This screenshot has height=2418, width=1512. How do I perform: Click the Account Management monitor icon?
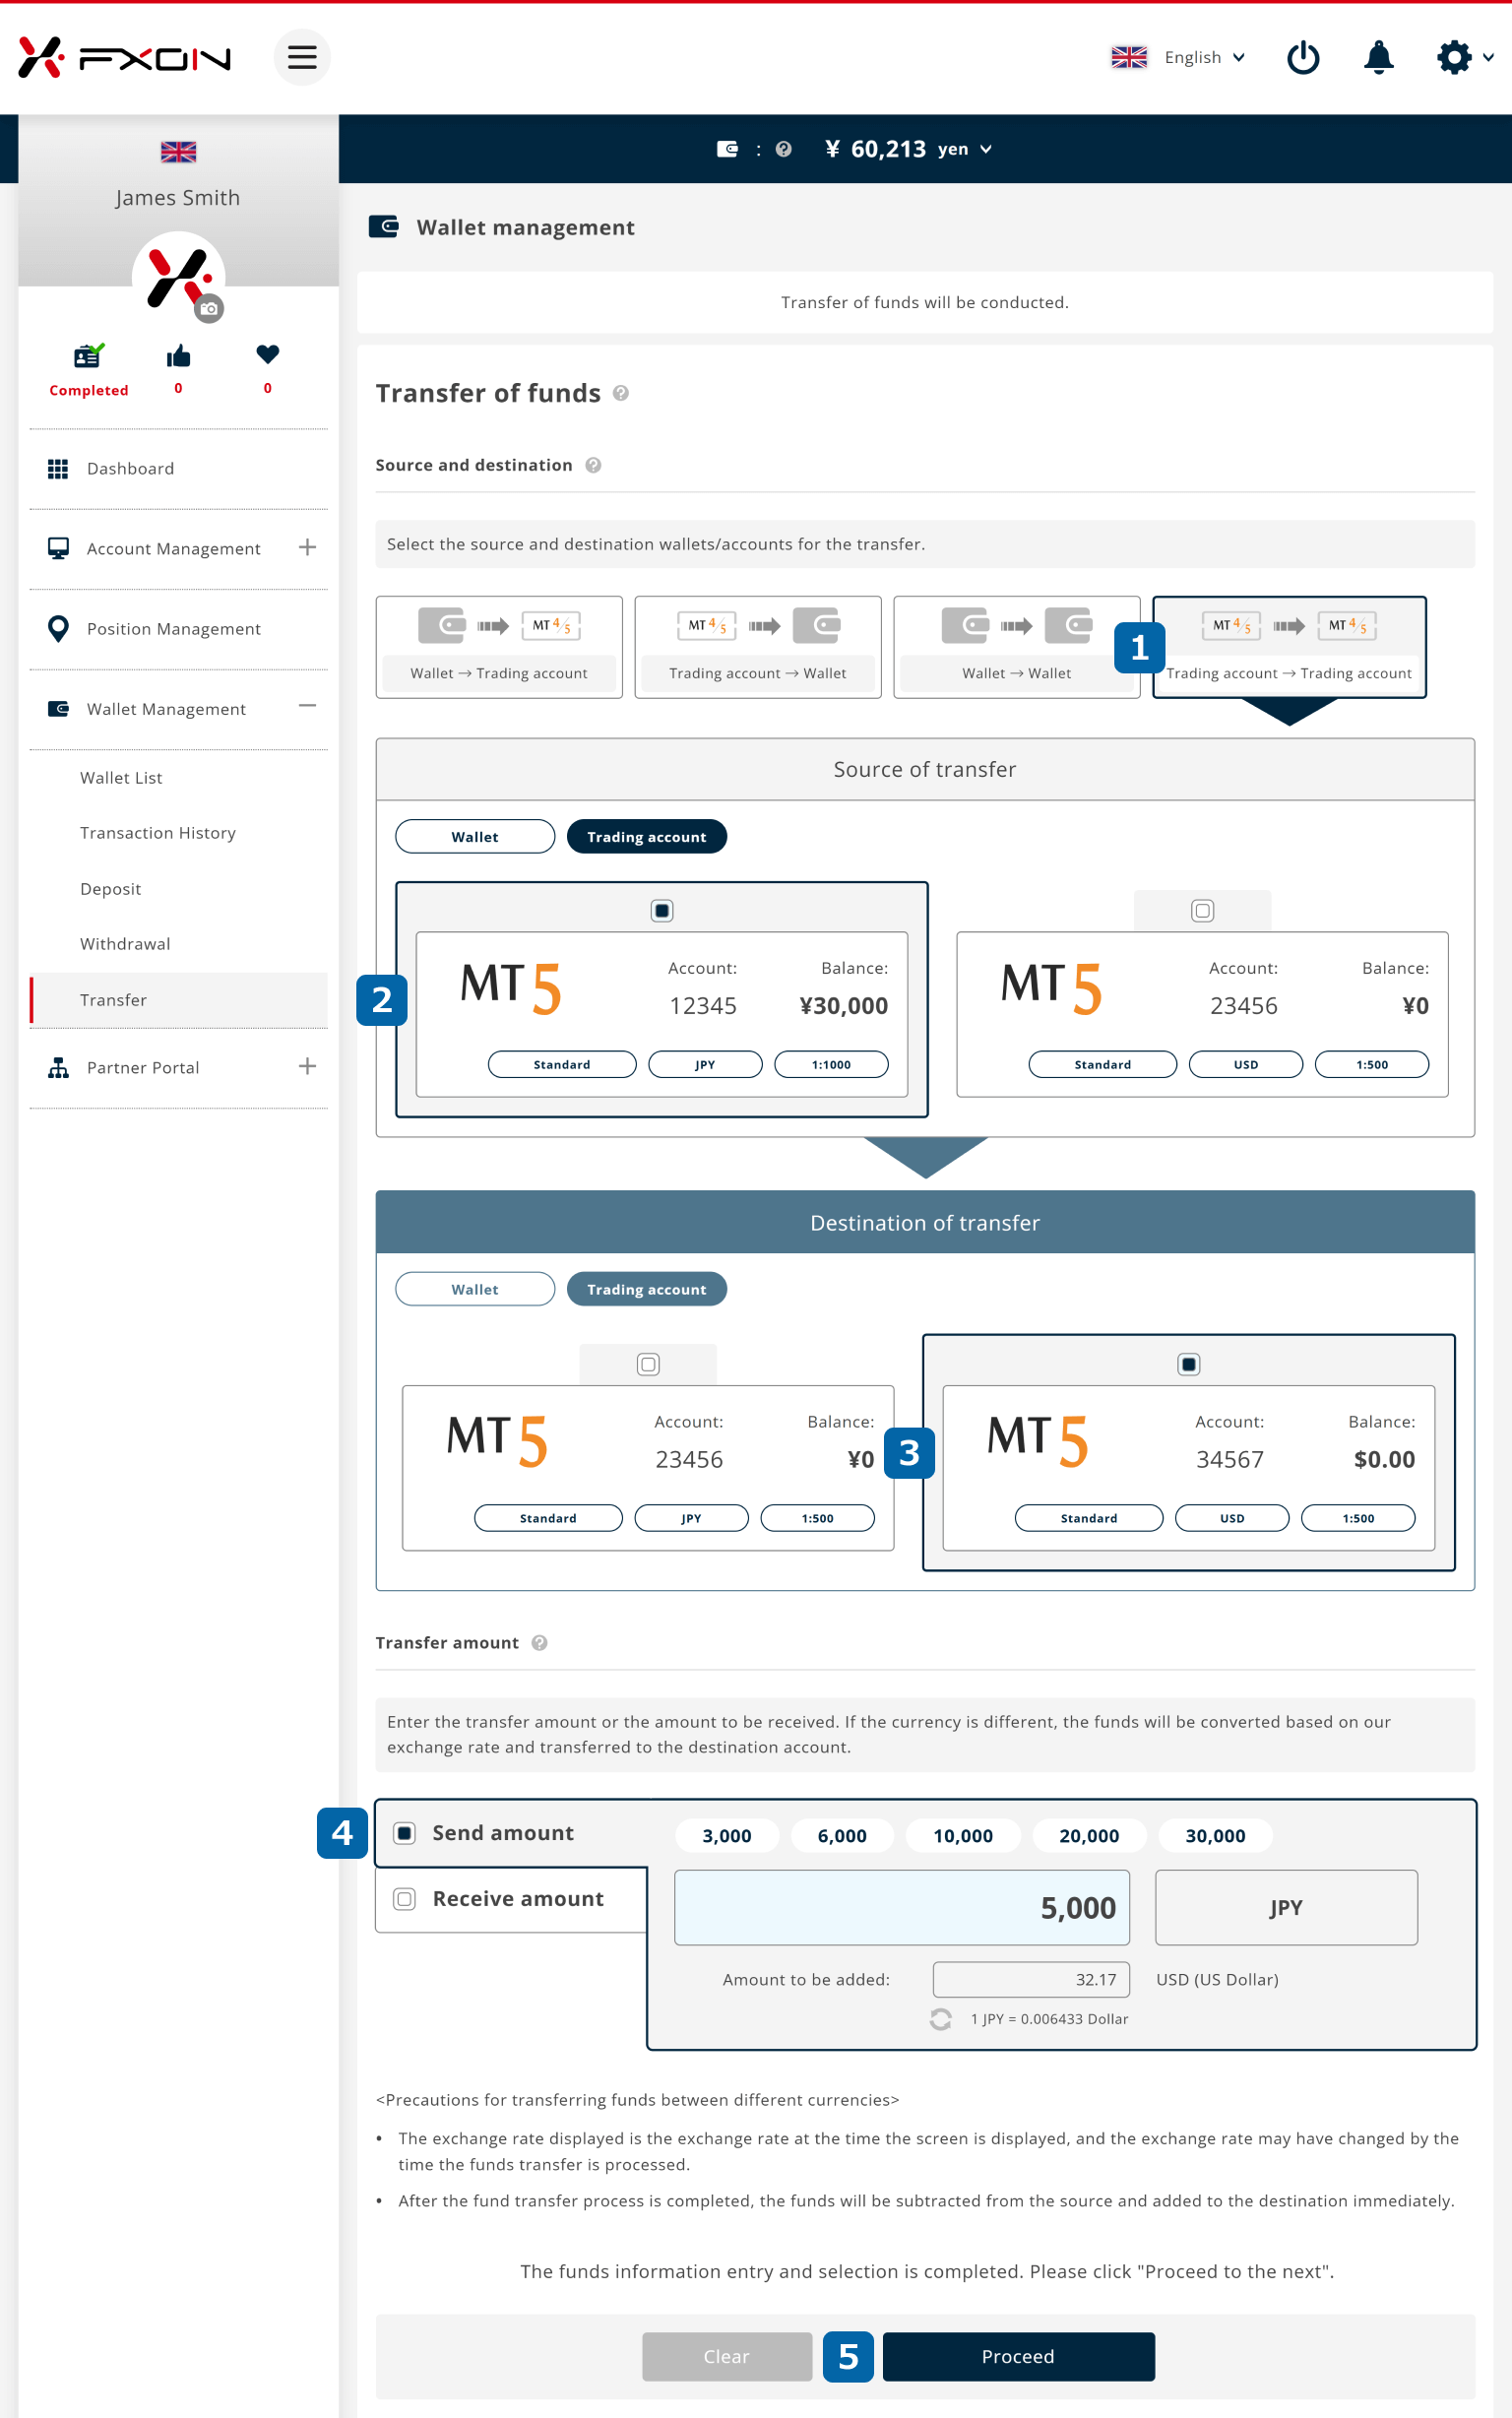pos(58,548)
